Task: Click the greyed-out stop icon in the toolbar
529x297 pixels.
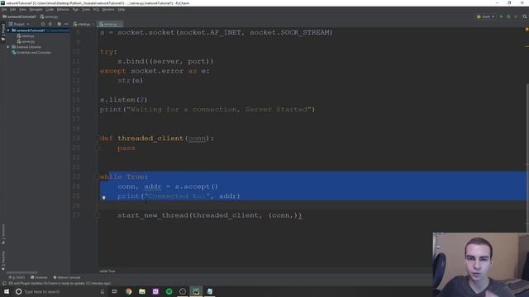Action: point(516,16)
